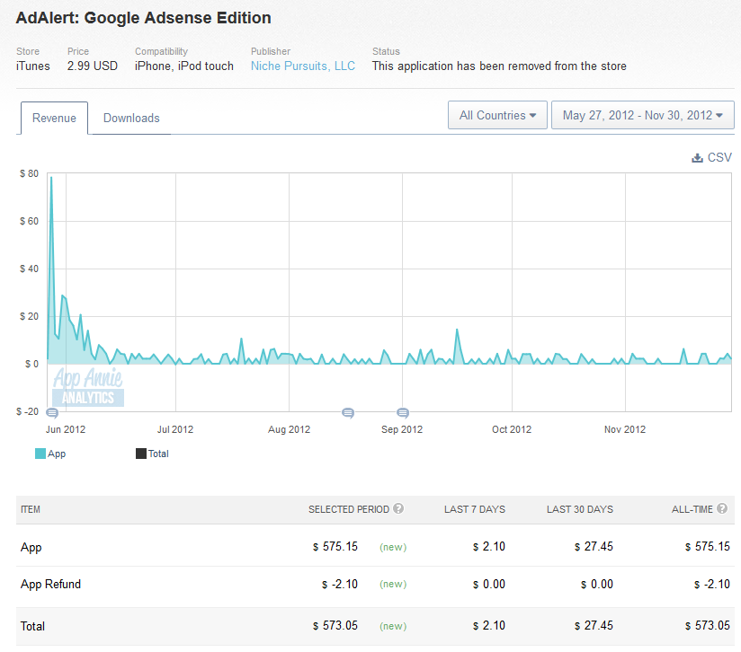741x652 pixels.
Task: Switch to the Revenue tab
Action: pos(54,118)
